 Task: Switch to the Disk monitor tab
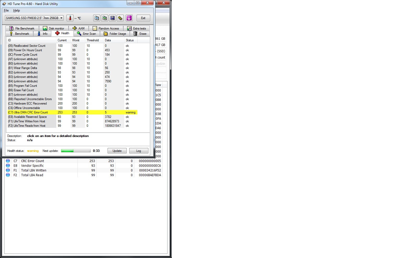[x=54, y=28]
